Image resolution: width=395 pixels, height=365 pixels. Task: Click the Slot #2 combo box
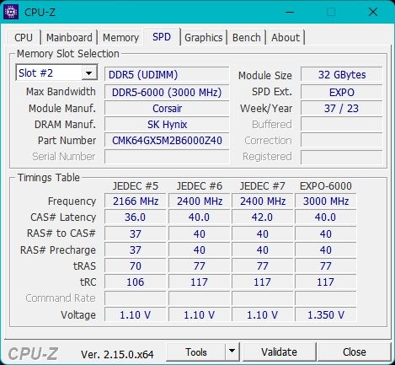pyautogui.click(x=56, y=73)
